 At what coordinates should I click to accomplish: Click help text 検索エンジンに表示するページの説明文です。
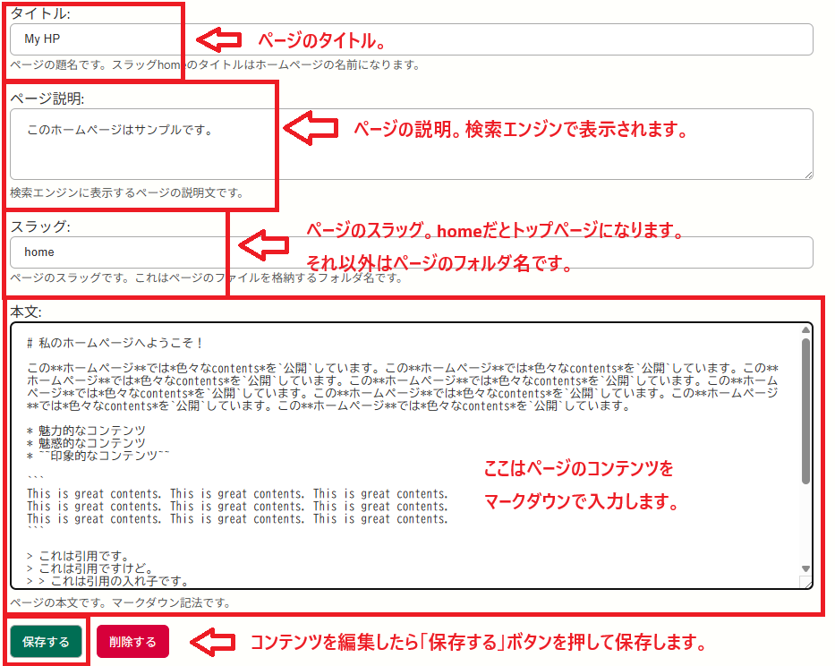click(x=127, y=192)
